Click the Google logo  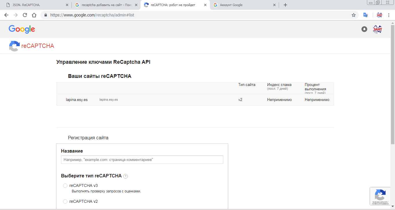click(22, 29)
